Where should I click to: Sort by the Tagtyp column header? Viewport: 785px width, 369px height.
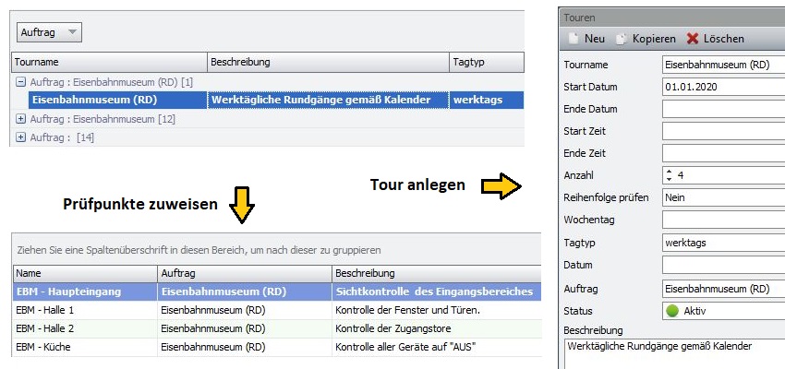tap(487, 62)
